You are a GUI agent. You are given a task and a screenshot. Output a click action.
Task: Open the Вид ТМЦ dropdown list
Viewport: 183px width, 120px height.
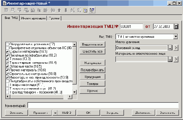175,37
